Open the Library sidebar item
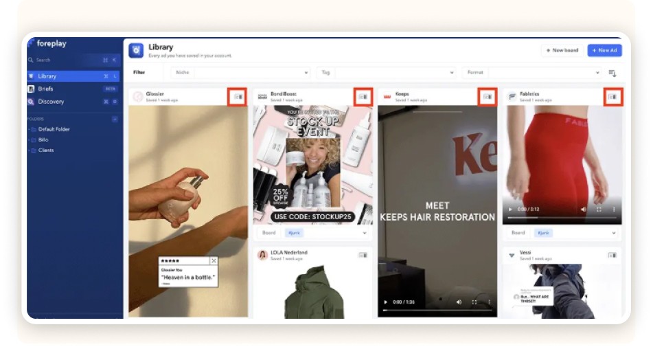653x349 pixels. click(73, 76)
